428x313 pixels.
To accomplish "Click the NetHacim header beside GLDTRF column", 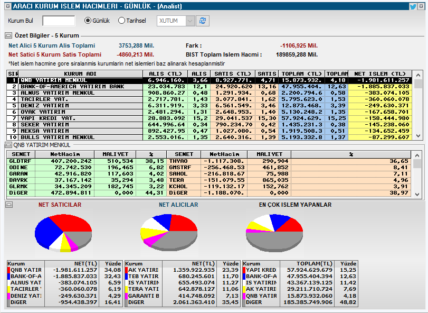I will [65, 154].
